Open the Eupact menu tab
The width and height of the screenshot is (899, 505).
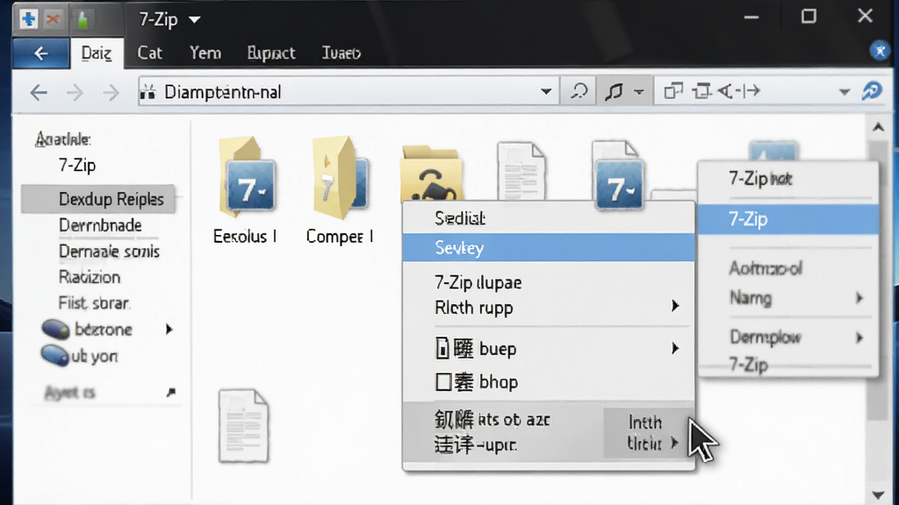click(271, 53)
